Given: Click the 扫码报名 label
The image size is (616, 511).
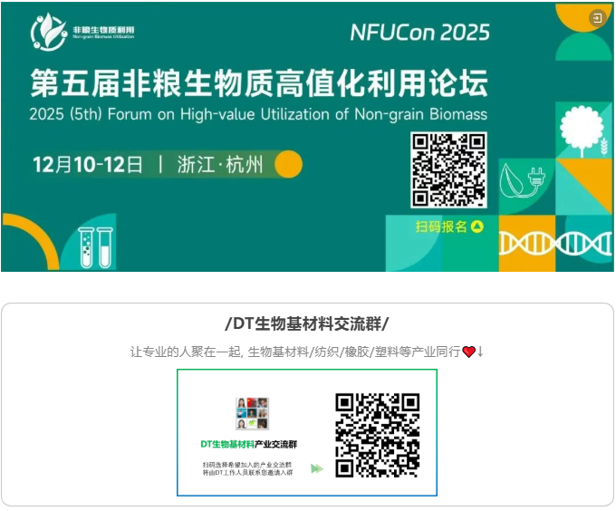Looking at the screenshot, I should pyautogui.click(x=441, y=227).
